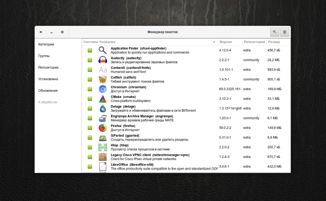Sort by the Размер column header
Screen dimensions: 326x201
278,42
